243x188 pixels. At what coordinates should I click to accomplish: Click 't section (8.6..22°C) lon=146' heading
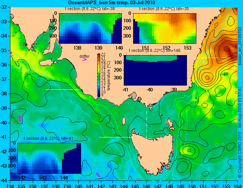(x=155, y=51)
